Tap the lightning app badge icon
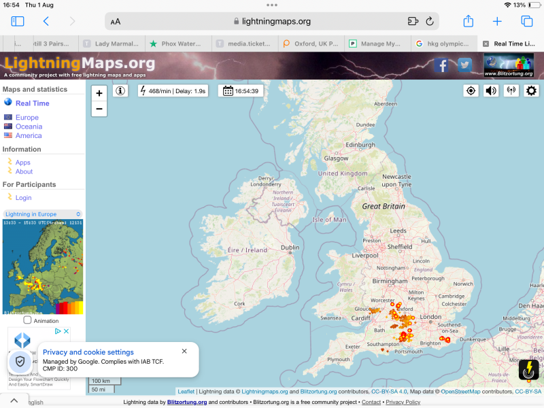 (x=528, y=369)
